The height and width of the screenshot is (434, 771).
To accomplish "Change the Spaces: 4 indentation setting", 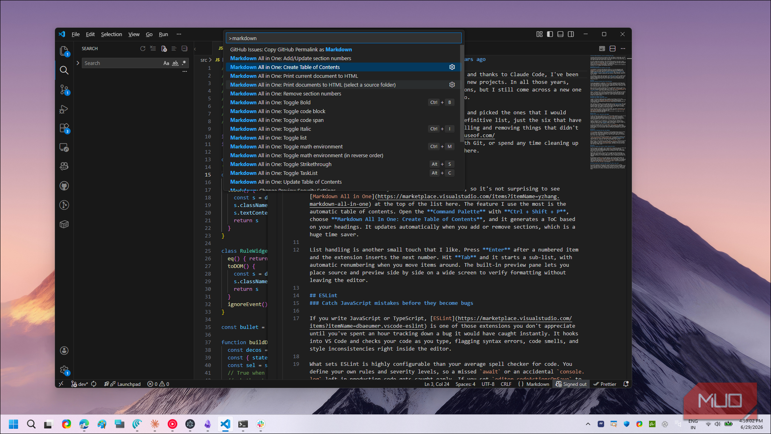I will [465, 384].
